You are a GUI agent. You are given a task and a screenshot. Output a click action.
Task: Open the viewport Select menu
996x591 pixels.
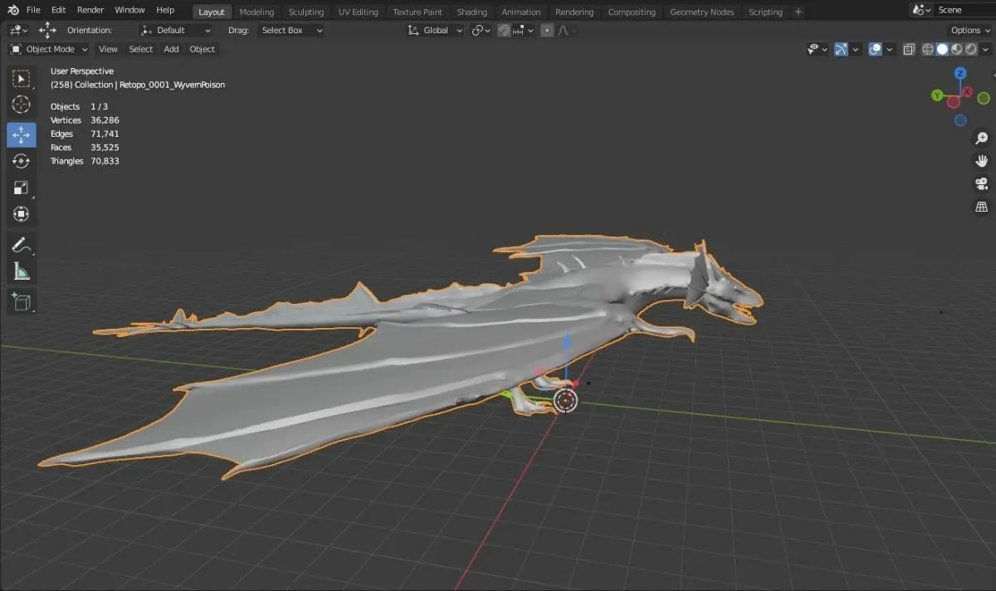[x=141, y=49]
